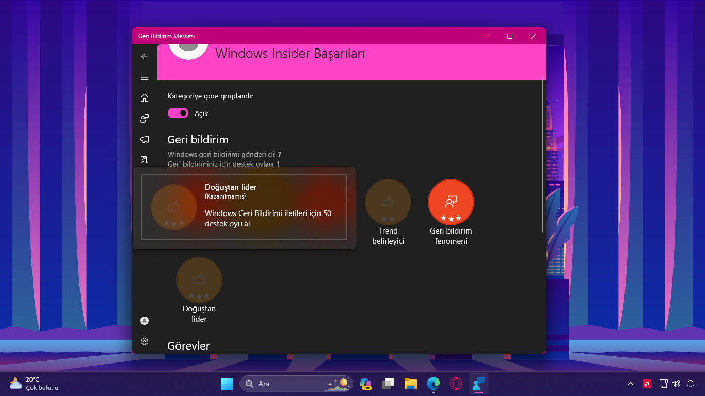705x396 pixels.
Task: Click the Windows Insider Başarıları title
Action: (x=290, y=53)
